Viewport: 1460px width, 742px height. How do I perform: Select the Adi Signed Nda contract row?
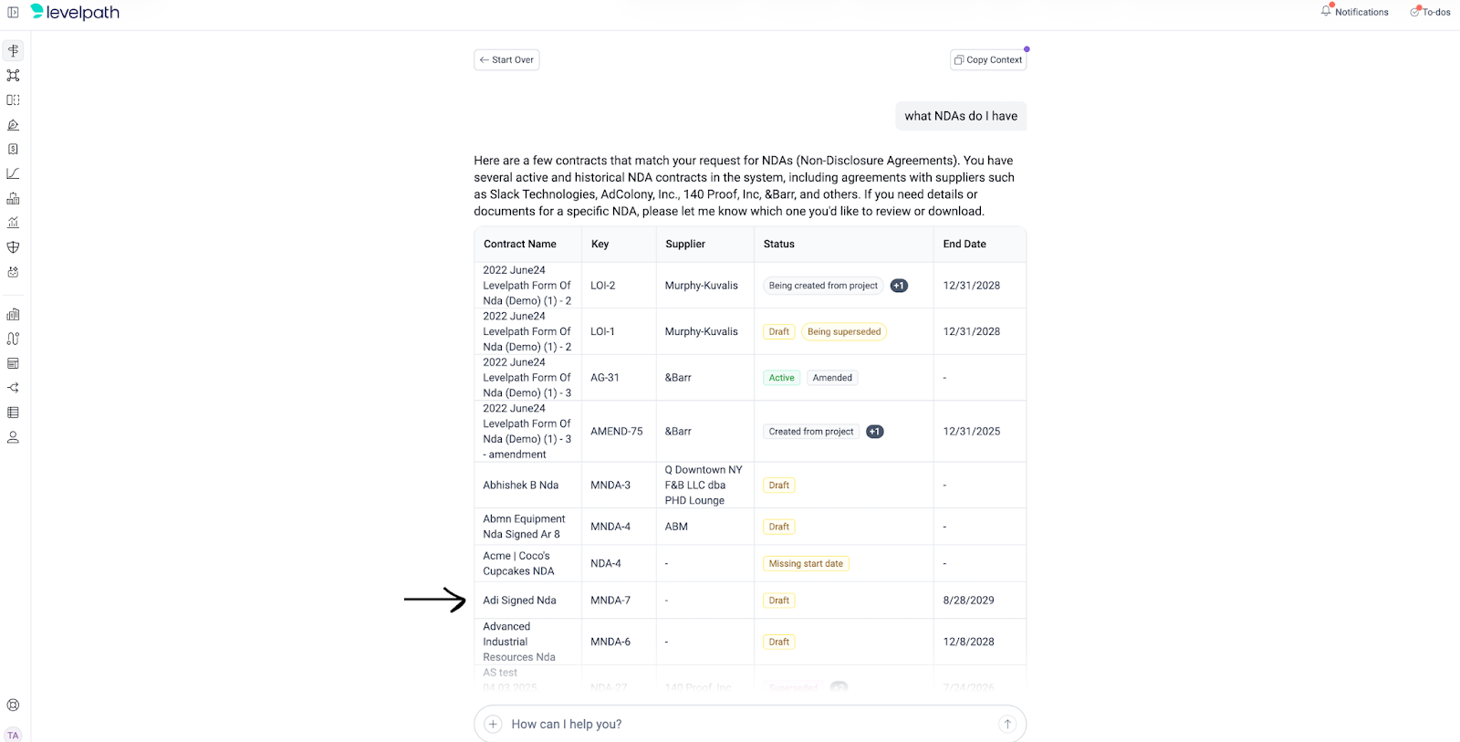519,601
